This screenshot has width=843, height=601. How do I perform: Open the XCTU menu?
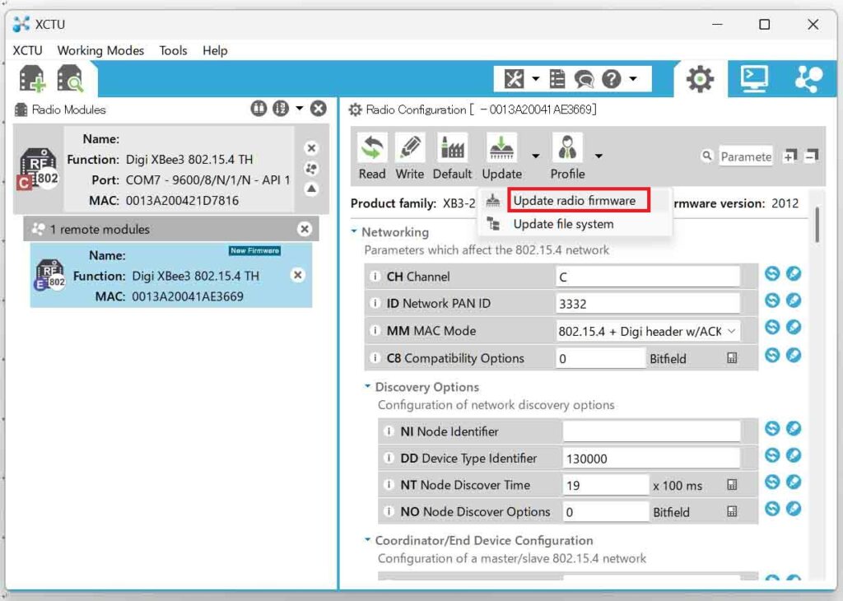pos(27,50)
